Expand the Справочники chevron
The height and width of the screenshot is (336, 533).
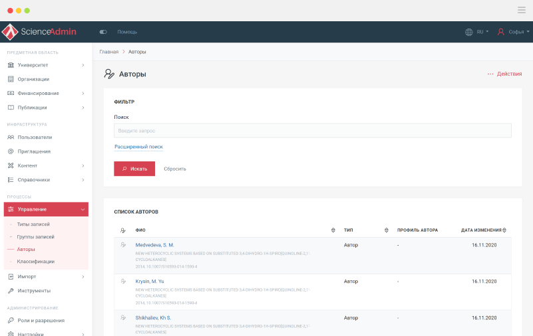coord(83,180)
